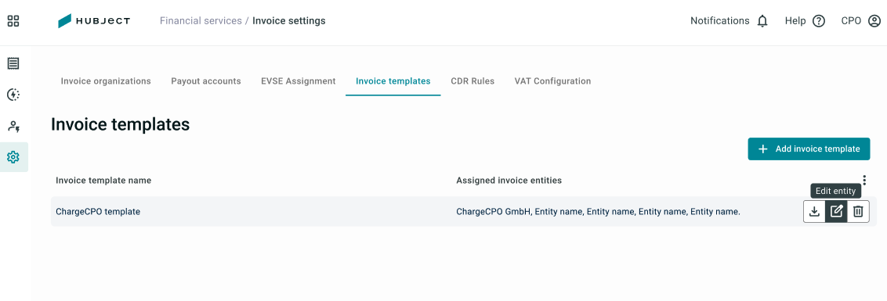Viewport: 887px width, 301px height.
Task: Open the user charging sidebar icon
Action: coord(13,126)
